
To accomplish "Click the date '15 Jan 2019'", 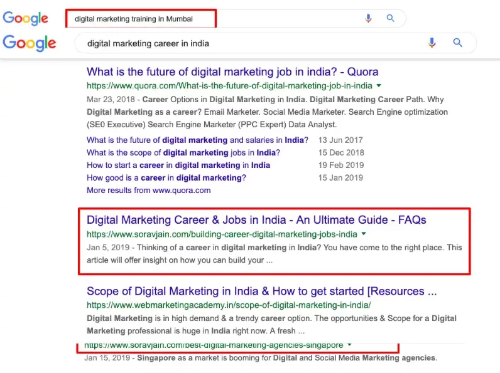I will (x=340, y=177).
